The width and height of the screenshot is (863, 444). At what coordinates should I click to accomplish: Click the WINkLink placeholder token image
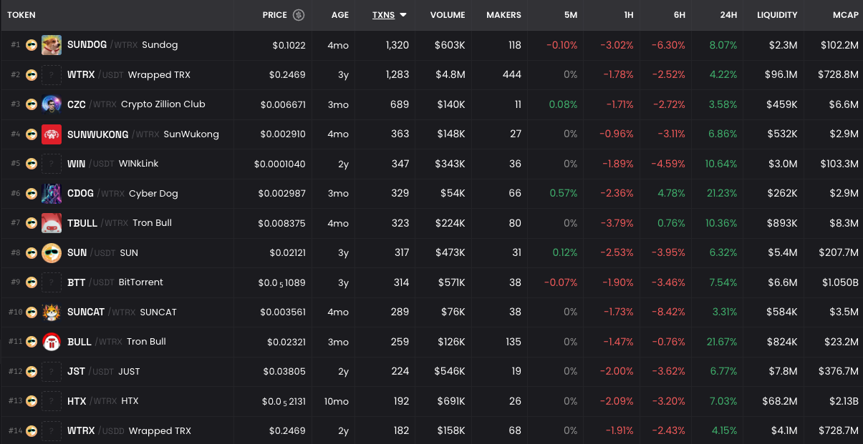[52, 164]
